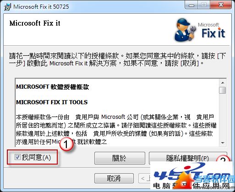Toggle the 我同意(A) checkbox
This screenshot has width=235, height=192.
(x=18, y=157)
